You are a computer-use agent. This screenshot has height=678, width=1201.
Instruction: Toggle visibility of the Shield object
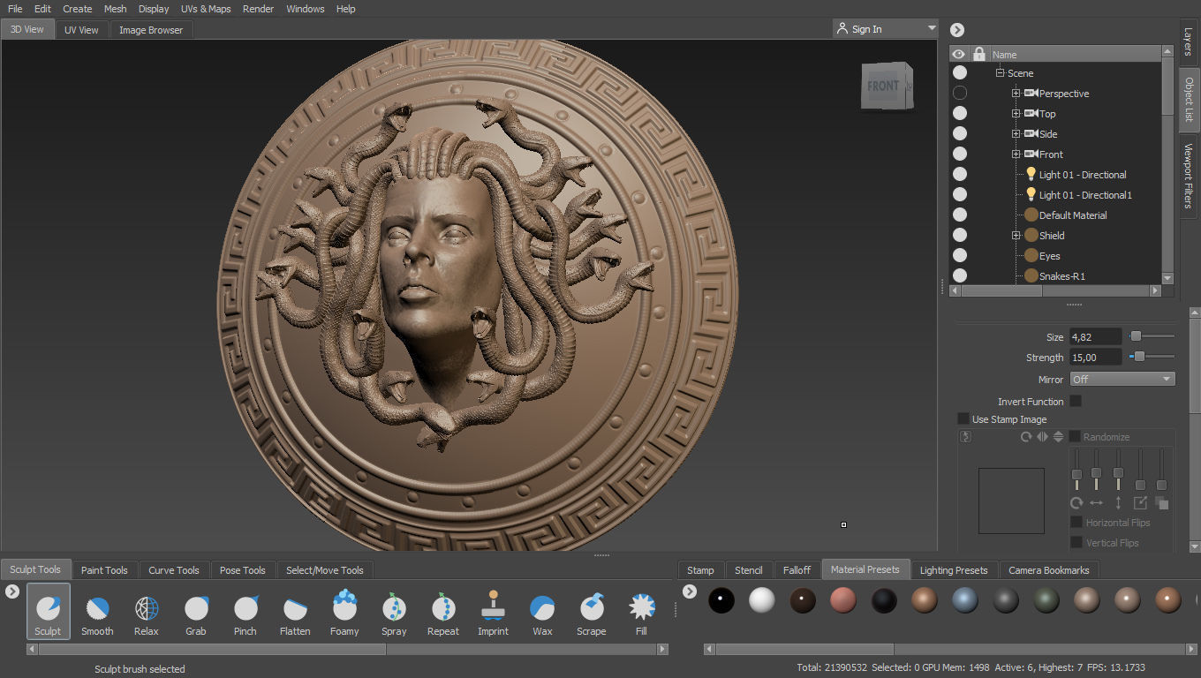pos(960,235)
